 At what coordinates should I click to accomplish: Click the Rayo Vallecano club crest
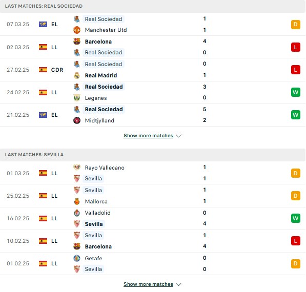point(77,168)
